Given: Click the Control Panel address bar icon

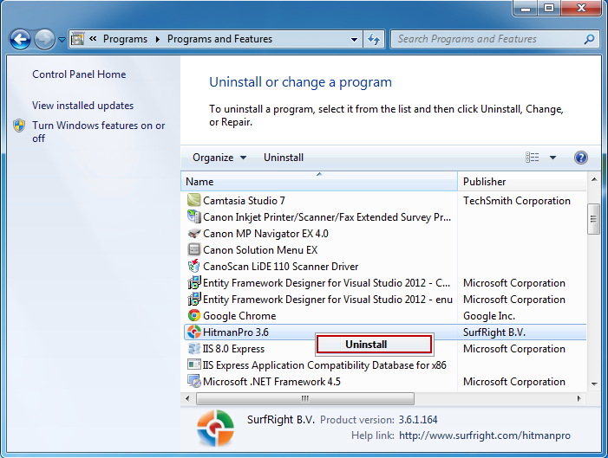Looking at the screenshot, I should [x=78, y=39].
